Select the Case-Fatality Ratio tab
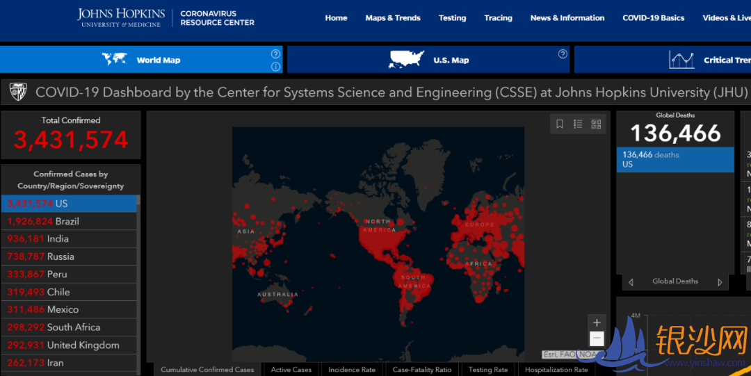Screen dimensions: 751x376 click(421, 370)
